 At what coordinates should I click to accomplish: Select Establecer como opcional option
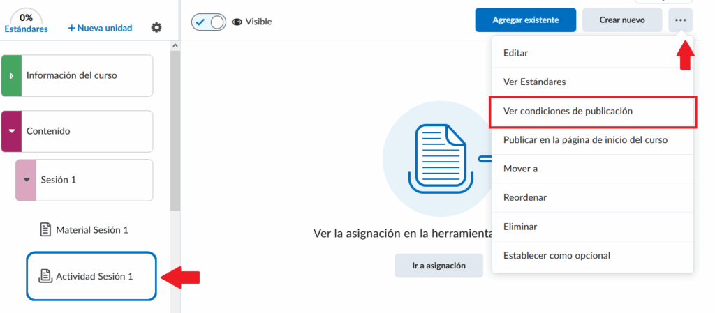(x=556, y=256)
